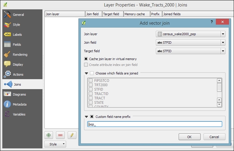This screenshot has height=151, width=234.
Task: Open Join layer dropdown census_wake2000_pop
Action: 191,34
